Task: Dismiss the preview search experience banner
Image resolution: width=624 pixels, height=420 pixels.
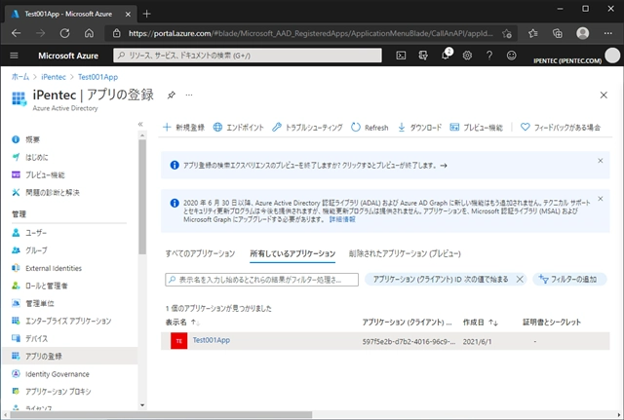Action: pos(601,161)
